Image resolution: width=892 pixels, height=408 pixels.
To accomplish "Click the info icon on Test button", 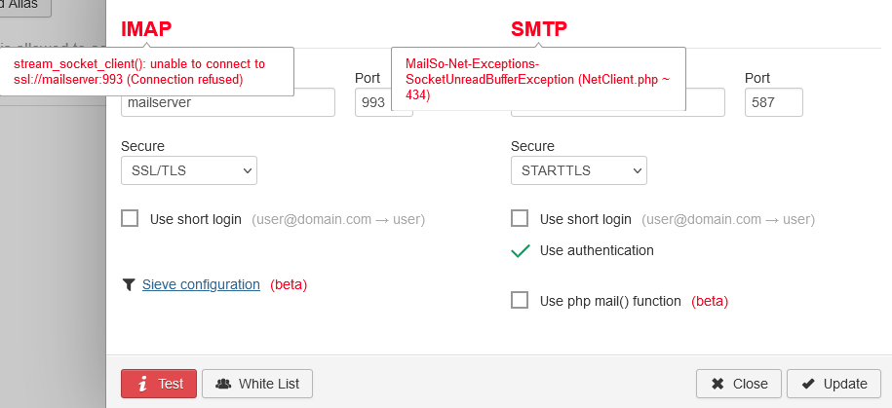I will (142, 384).
